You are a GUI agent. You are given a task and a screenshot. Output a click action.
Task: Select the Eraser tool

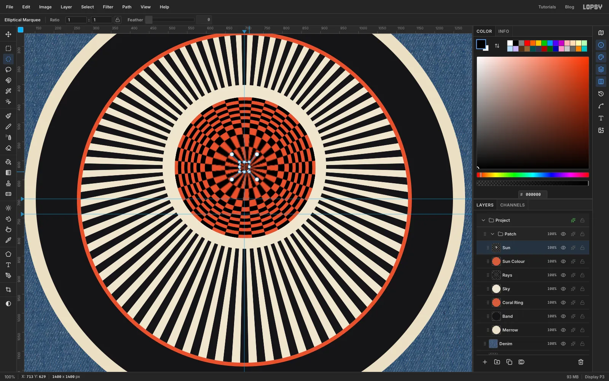[8, 148]
